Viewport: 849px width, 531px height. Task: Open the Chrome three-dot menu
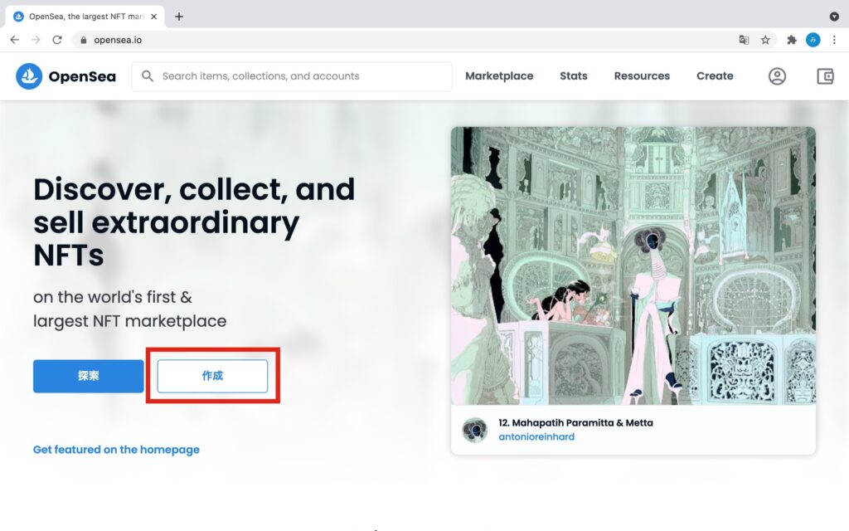pos(834,40)
